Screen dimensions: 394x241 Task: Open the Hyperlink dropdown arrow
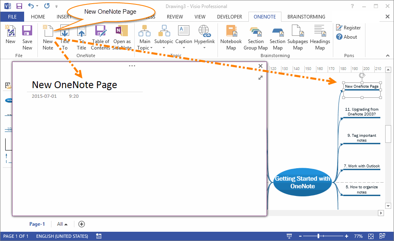[204, 48]
